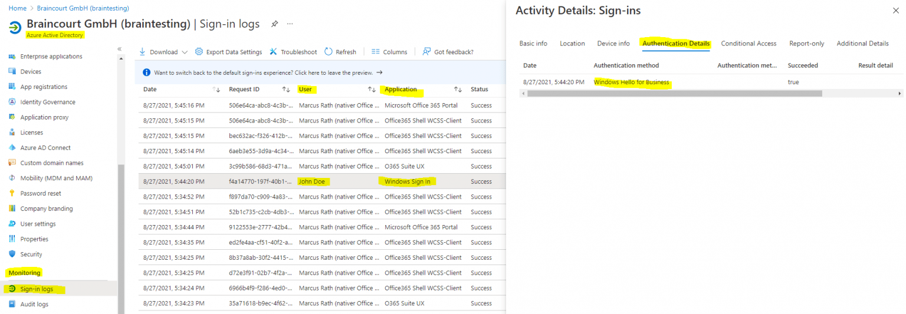The width and height of the screenshot is (906, 314).
Task: Switch to the Conditional Access tab
Action: coord(749,43)
